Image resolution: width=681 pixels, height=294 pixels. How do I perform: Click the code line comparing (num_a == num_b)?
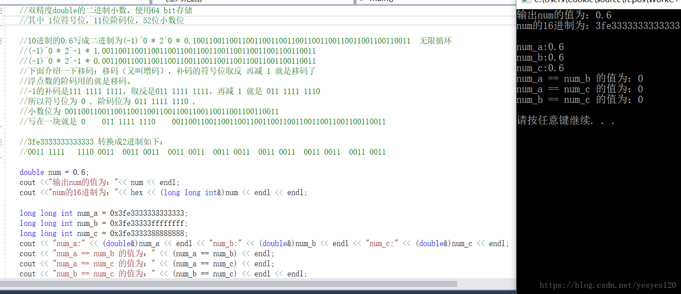147,254
